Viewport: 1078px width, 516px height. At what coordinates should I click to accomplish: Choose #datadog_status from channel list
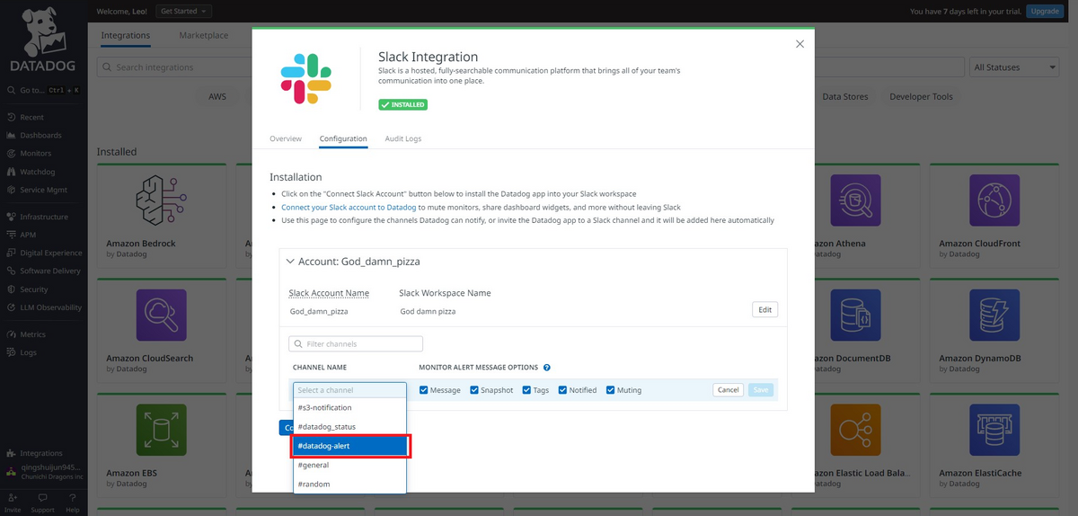click(349, 427)
